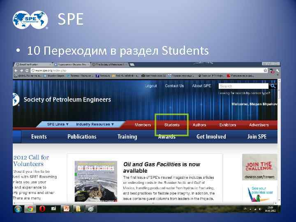Bookmark the page with the star icon

(265, 71)
